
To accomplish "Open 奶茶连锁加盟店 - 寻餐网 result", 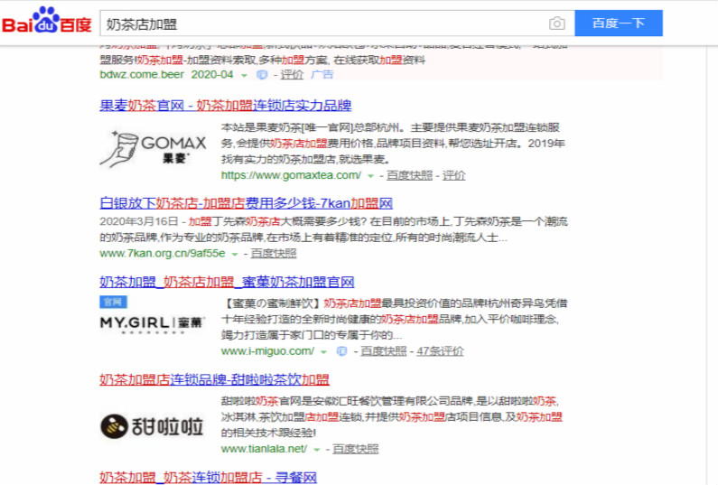I will click(208, 478).
